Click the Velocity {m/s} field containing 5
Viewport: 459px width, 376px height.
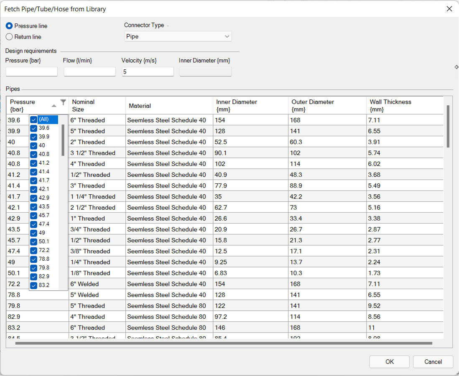(148, 72)
